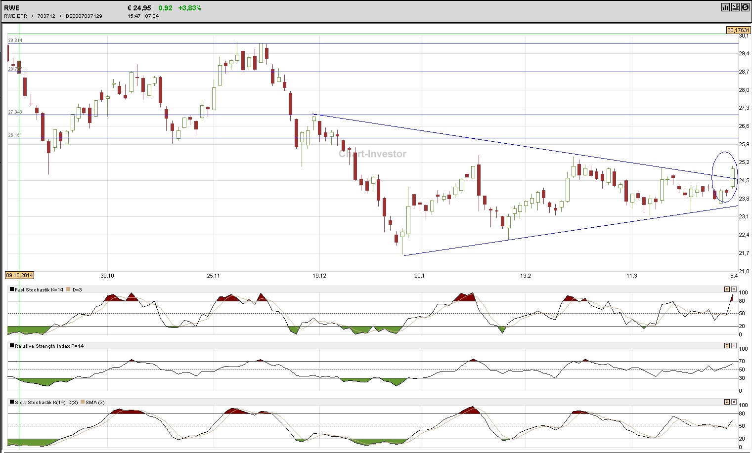Open settings for the Slow Stochastik panel

click(727, 402)
